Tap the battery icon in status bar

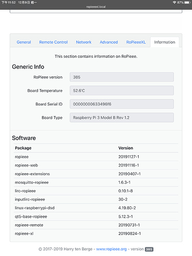[187, 3]
